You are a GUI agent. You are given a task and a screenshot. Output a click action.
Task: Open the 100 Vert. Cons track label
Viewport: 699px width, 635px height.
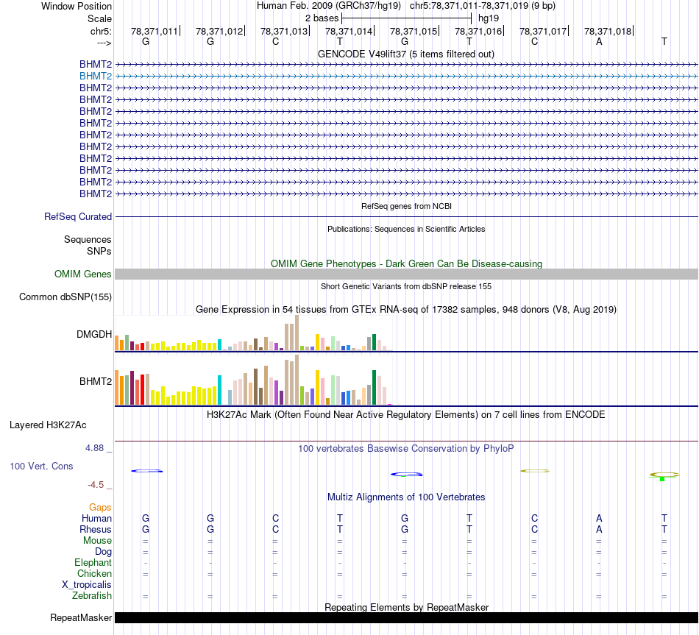[x=41, y=467]
